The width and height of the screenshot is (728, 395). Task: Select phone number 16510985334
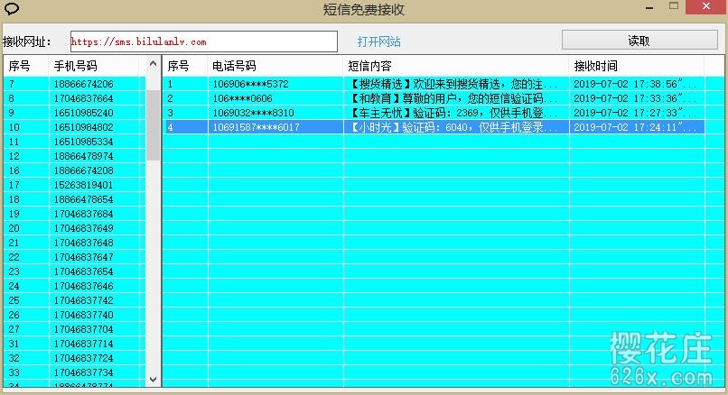[x=84, y=142]
